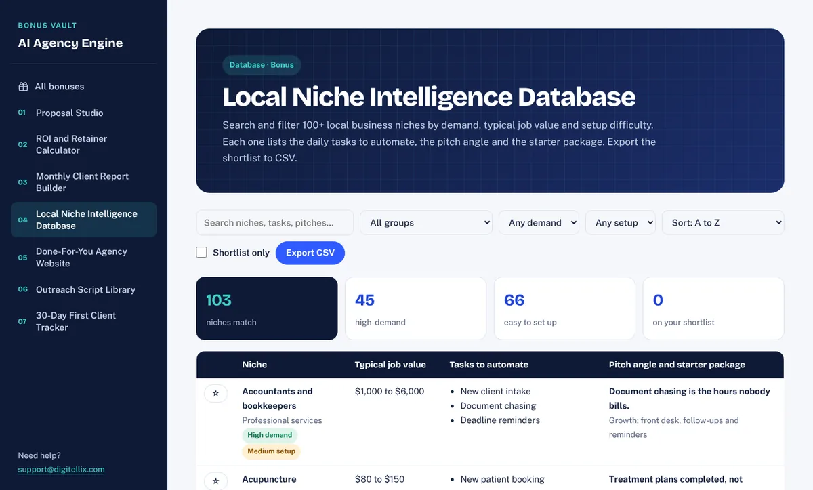Click the Document chasing task item

[498, 405]
